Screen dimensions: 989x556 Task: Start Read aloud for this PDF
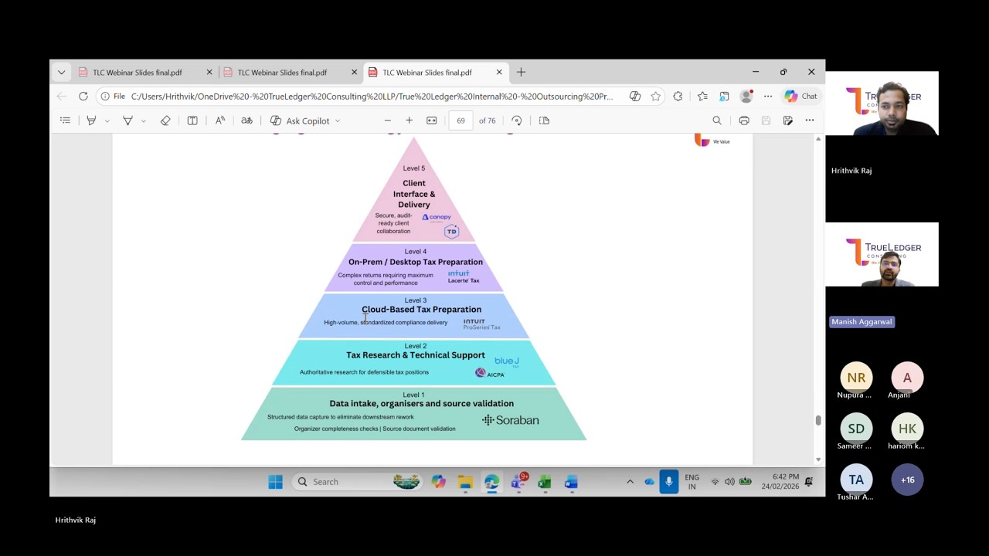pos(220,120)
